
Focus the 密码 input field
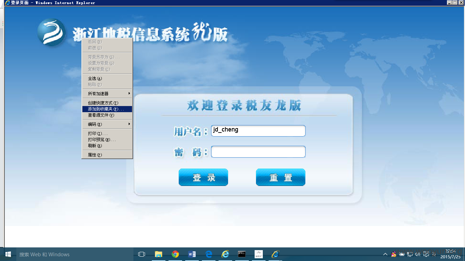[x=258, y=152]
